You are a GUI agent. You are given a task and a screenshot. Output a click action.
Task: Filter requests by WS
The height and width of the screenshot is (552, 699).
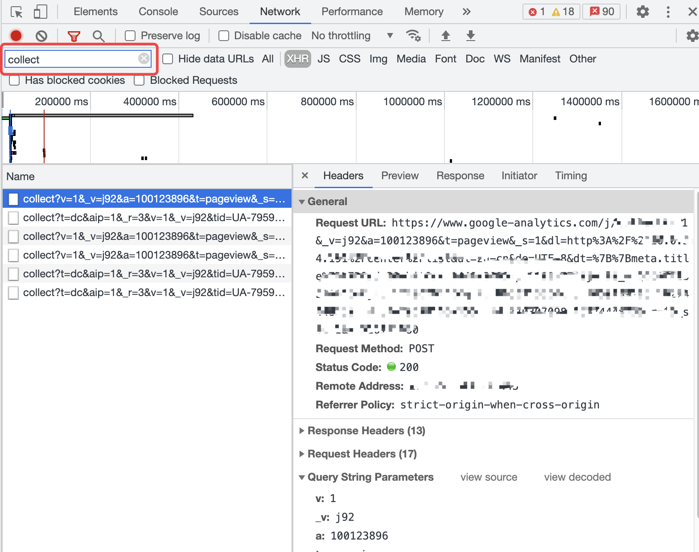point(502,59)
